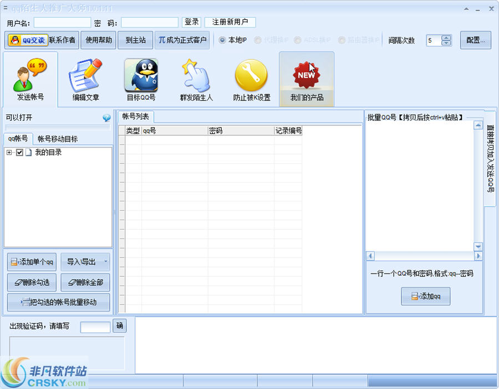Click the 类型 column header
The height and width of the screenshot is (389, 499).
click(x=133, y=130)
